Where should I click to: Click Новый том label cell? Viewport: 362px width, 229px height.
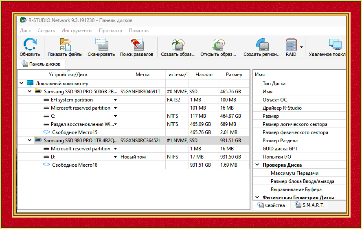[142, 156]
